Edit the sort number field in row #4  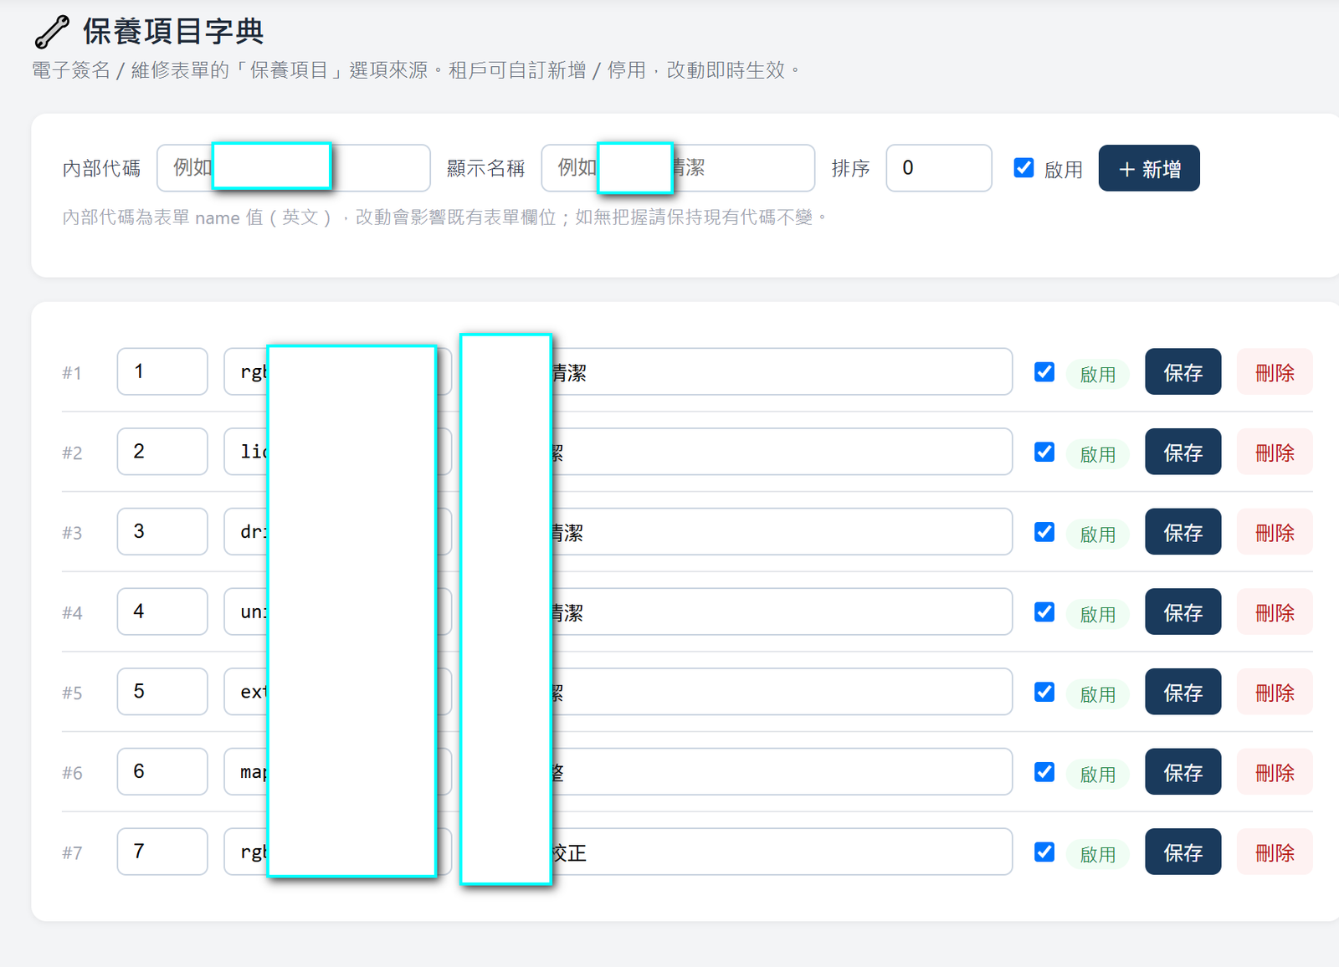[162, 611]
